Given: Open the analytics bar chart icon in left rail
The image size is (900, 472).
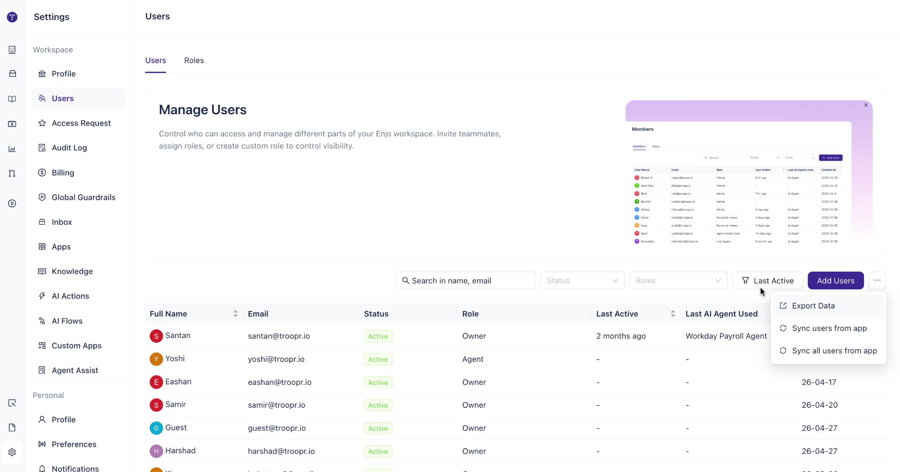Looking at the screenshot, I should (x=12, y=149).
